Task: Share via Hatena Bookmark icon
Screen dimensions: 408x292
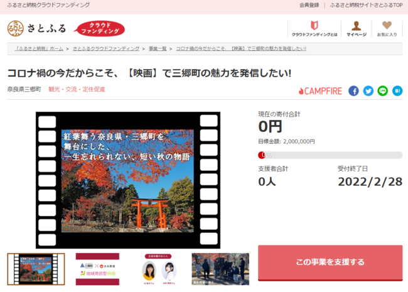Action: (x=397, y=91)
